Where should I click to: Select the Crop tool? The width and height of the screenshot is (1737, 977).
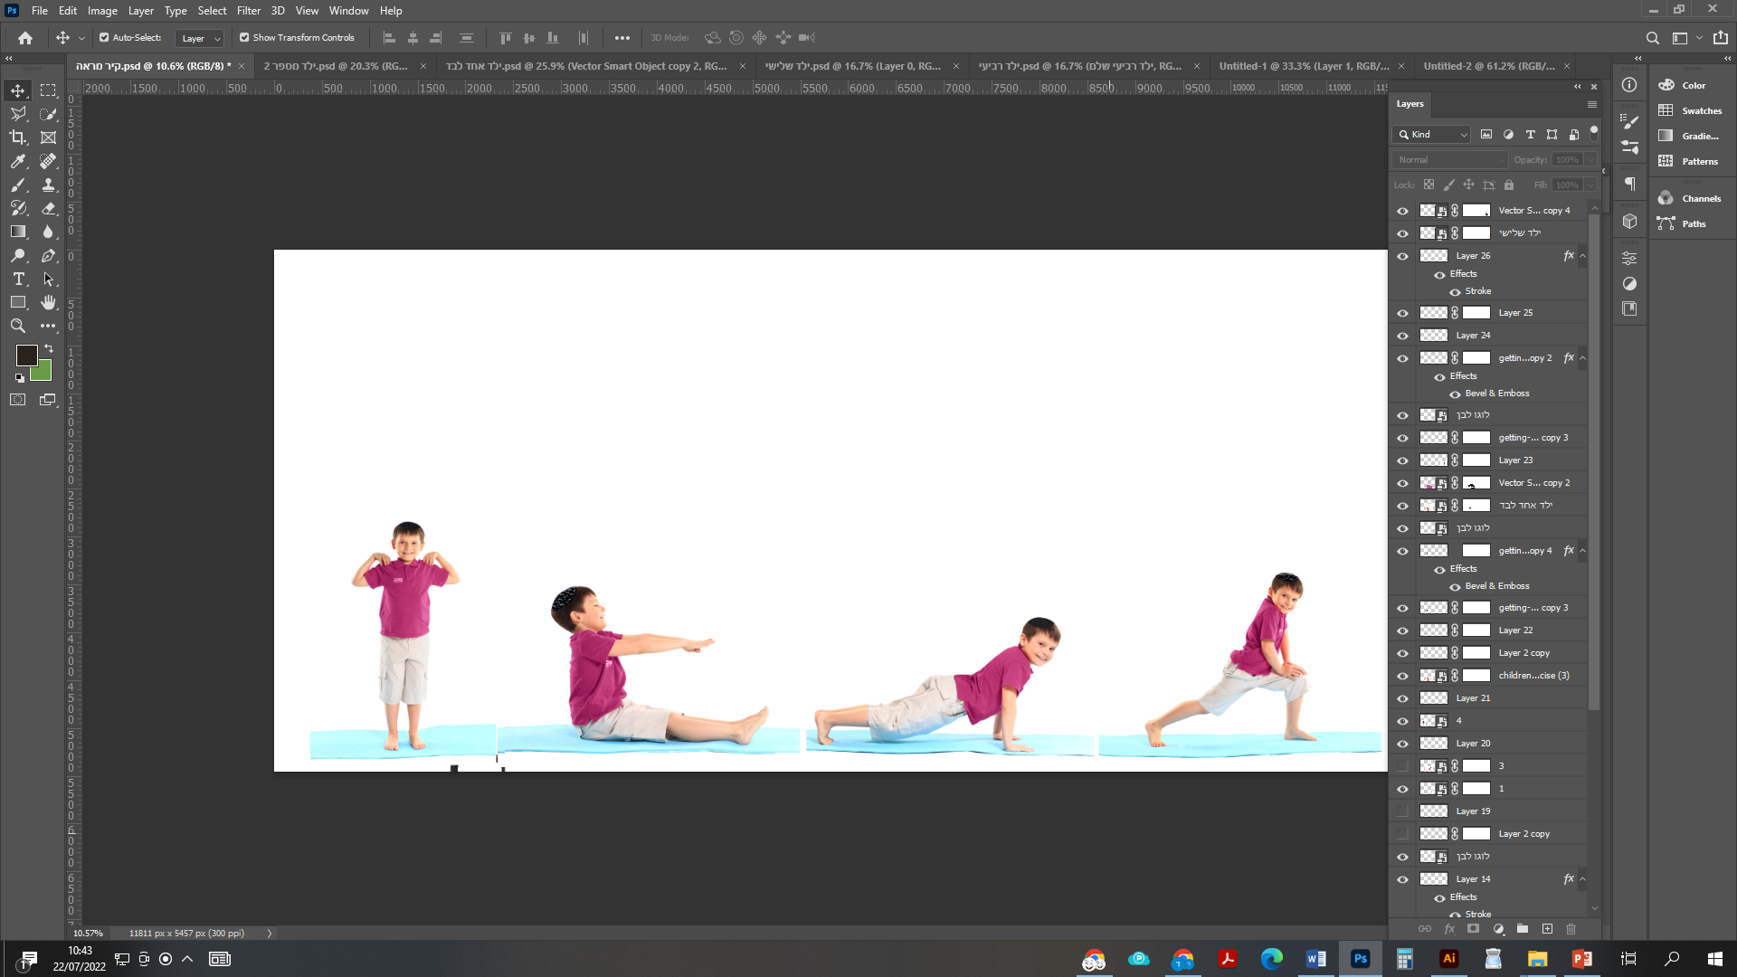pyautogui.click(x=18, y=138)
